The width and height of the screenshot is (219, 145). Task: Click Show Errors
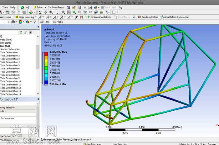point(56,7)
